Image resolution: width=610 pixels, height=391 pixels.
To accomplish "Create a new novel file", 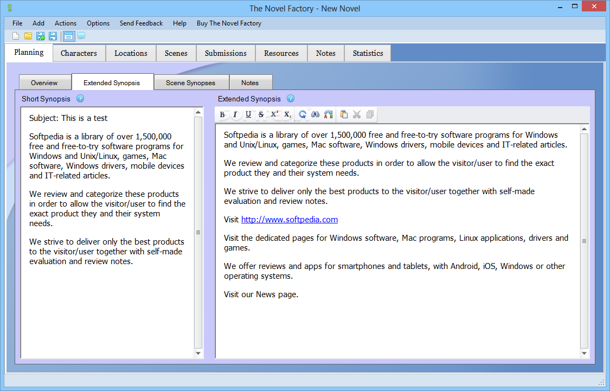I will pyautogui.click(x=16, y=36).
